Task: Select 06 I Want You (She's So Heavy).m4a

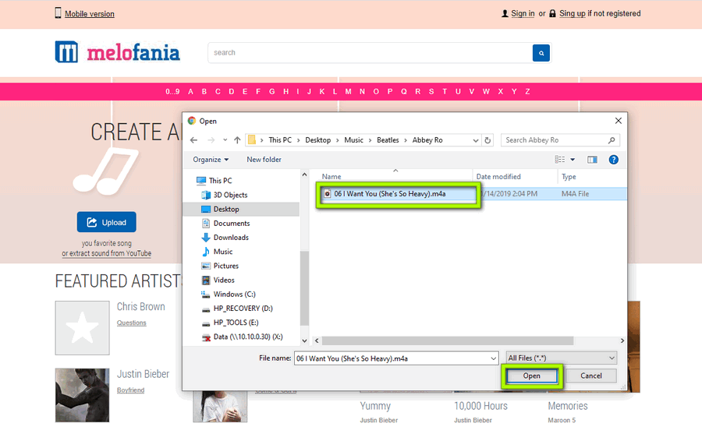Action: tap(389, 193)
